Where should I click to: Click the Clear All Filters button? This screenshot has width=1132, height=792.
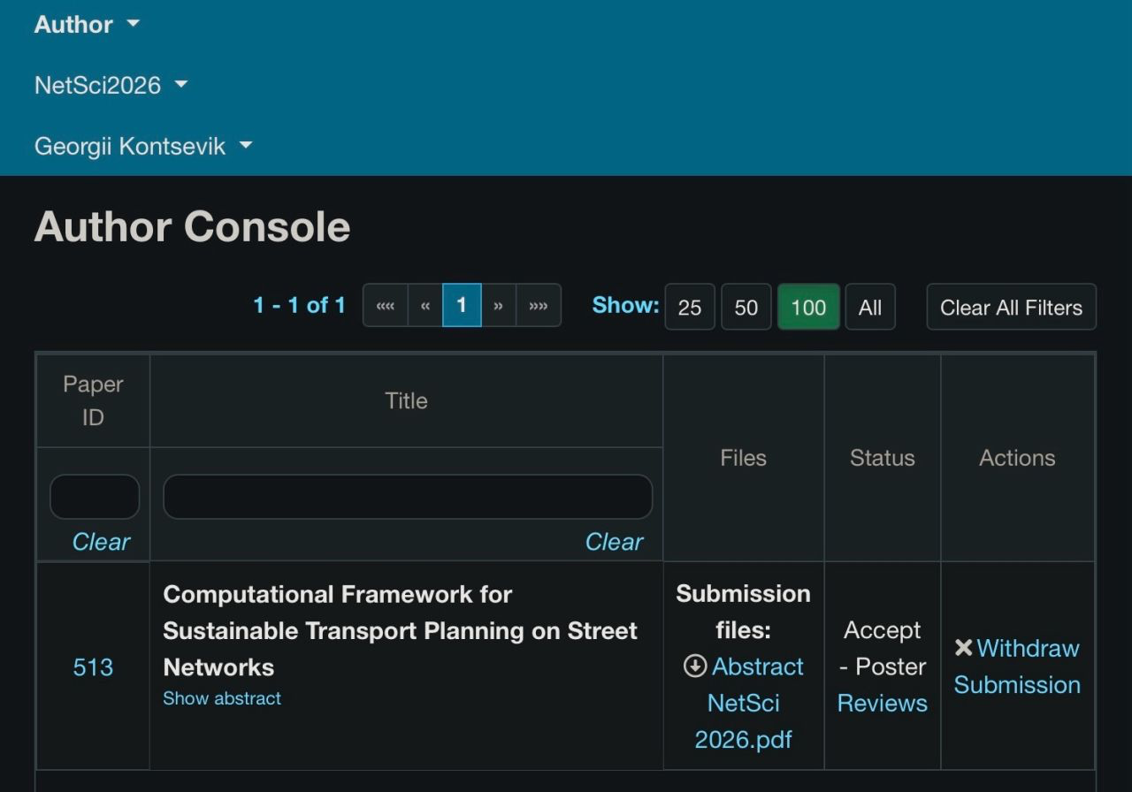pos(1012,307)
